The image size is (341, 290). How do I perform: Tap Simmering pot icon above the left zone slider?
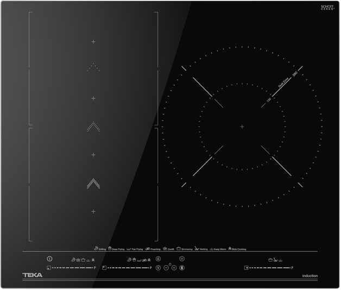83,260
